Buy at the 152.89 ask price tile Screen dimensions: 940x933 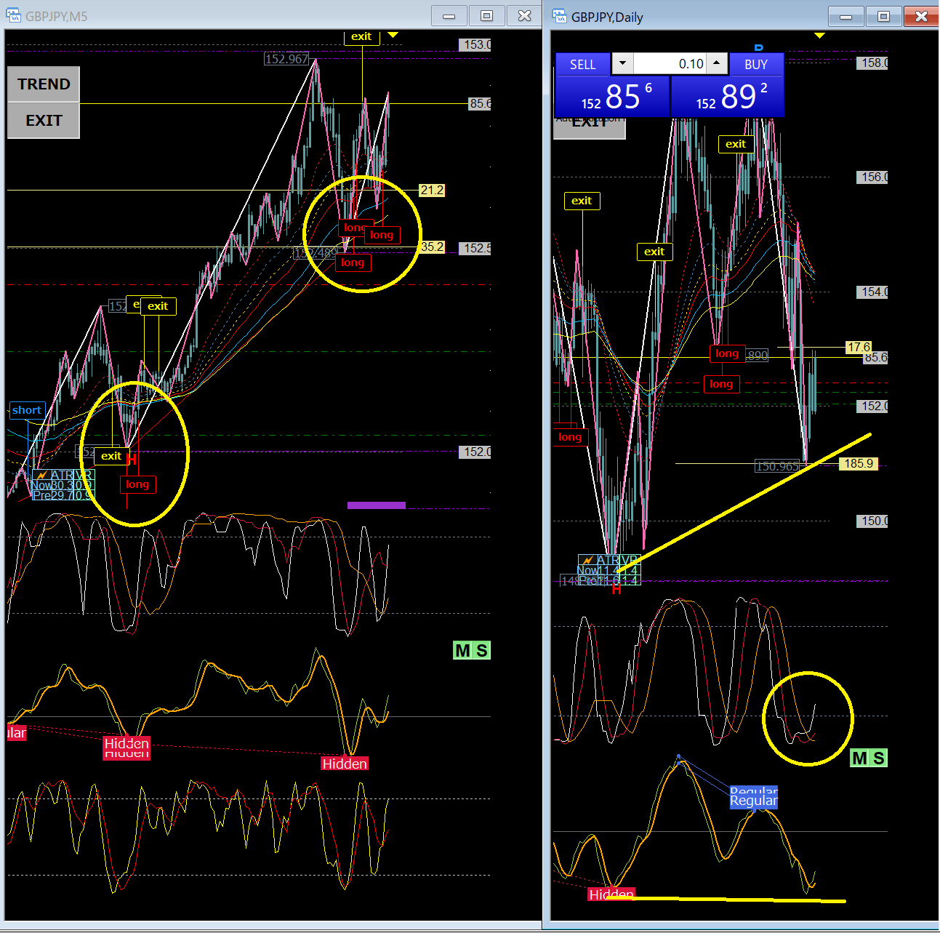point(728,97)
